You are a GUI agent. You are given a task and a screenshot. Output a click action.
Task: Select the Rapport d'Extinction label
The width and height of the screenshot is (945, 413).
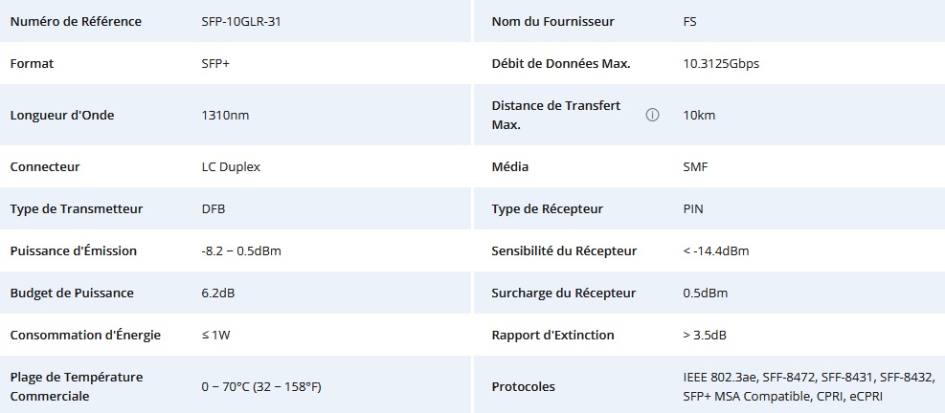[552, 335]
